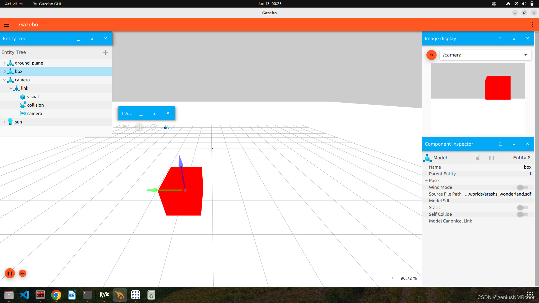The width and height of the screenshot is (539, 303).
Task: Step the simulation forward
Action: (x=22, y=273)
